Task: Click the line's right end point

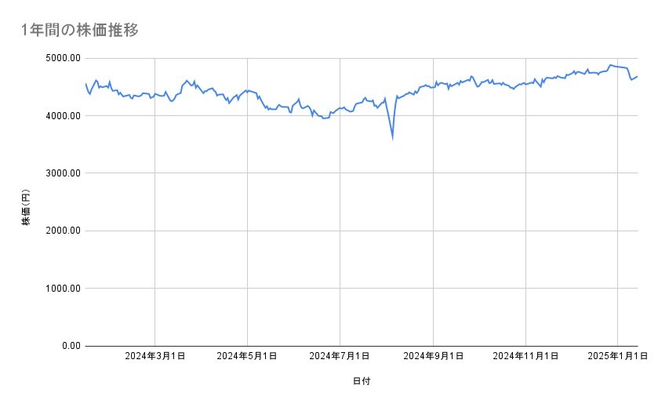Action: click(x=638, y=76)
